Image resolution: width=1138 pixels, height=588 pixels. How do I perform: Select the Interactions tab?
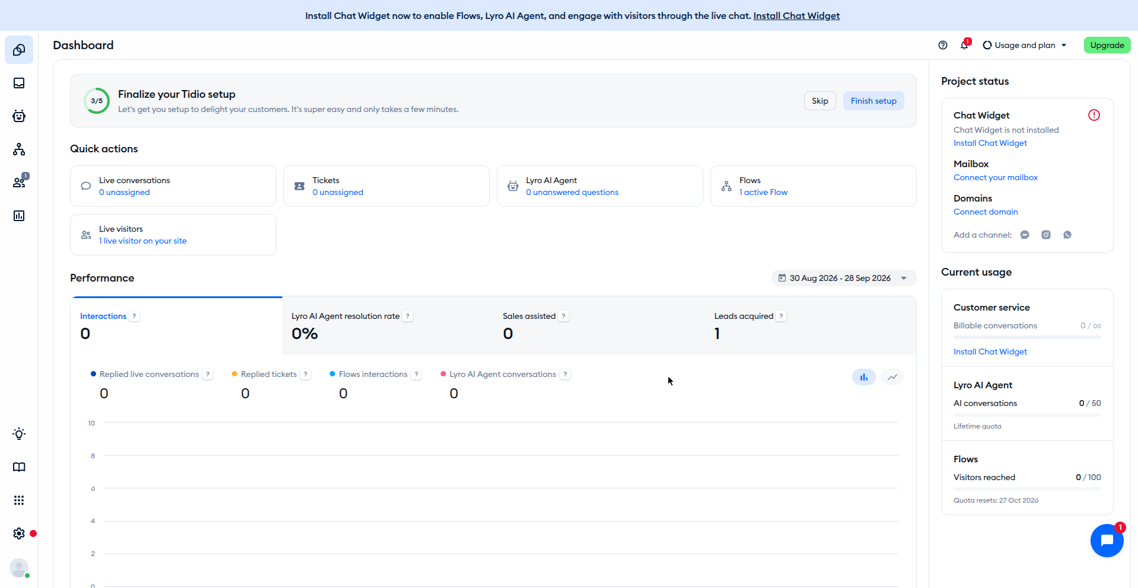tap(177, 325)
